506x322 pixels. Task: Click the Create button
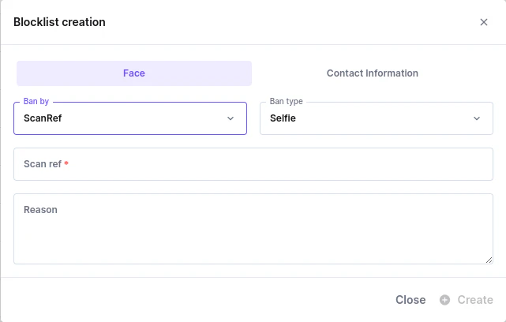coord(475,300)
